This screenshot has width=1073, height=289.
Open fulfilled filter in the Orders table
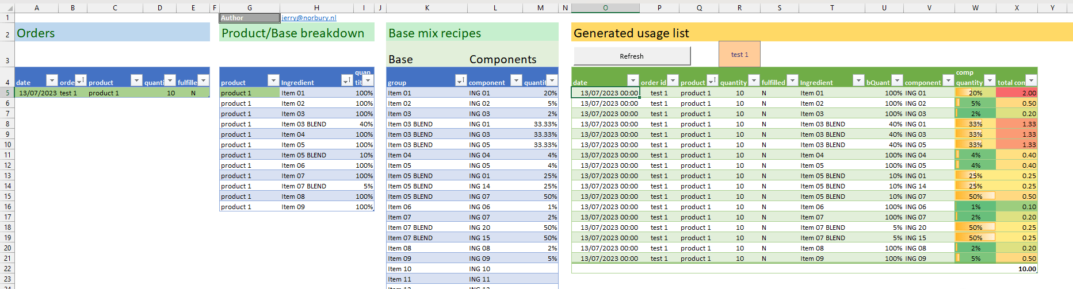coord(203,80)
